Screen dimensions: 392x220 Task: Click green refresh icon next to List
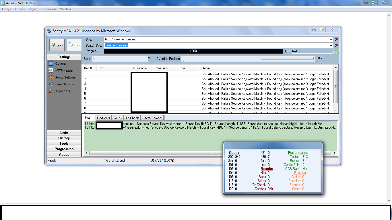coord(336,51)
